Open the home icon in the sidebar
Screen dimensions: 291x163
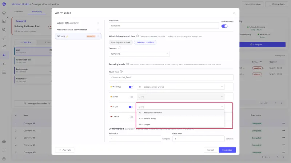click(4, 13)
